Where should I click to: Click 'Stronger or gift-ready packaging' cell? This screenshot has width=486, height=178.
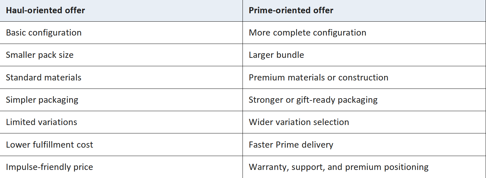pos(364,100)
